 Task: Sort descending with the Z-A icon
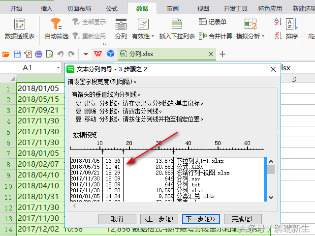278,36
